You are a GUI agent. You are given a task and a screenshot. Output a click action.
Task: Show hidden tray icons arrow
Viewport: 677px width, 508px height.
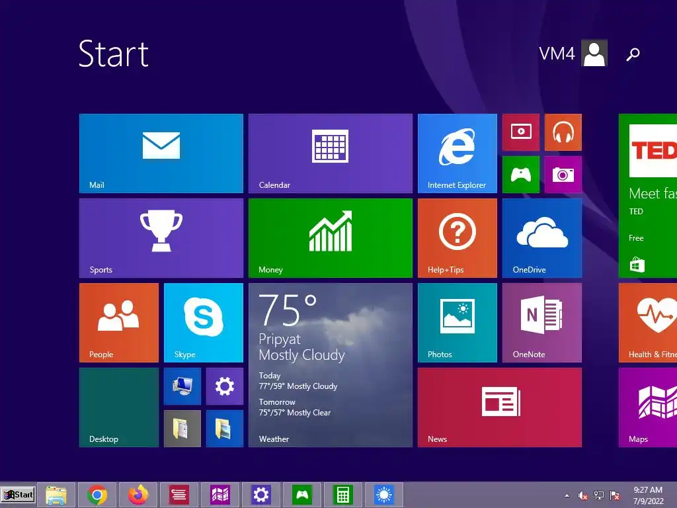click(567, 495)
